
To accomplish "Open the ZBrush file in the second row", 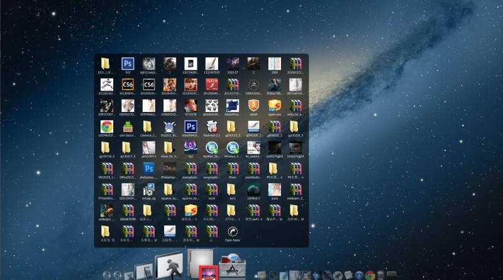I will (106, 84).
